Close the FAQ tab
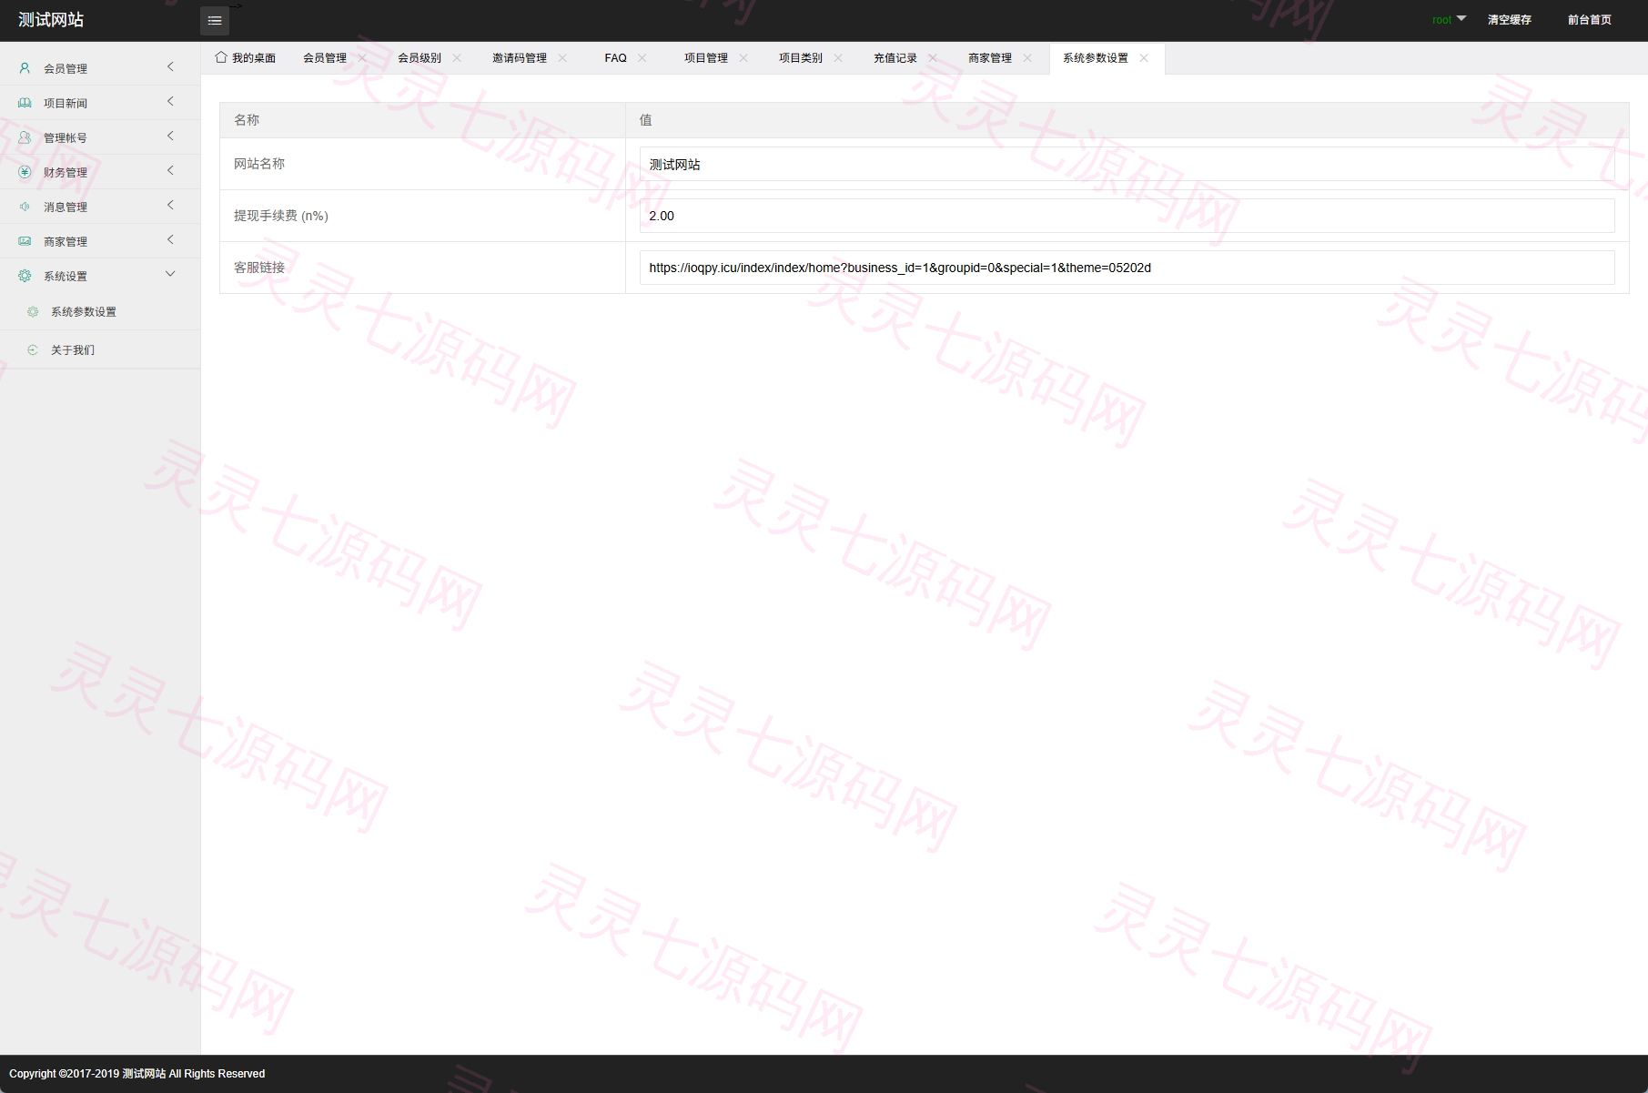The height and width of the screenshot is (1093, 1648). pyautogui.click(x=642, y=58)
